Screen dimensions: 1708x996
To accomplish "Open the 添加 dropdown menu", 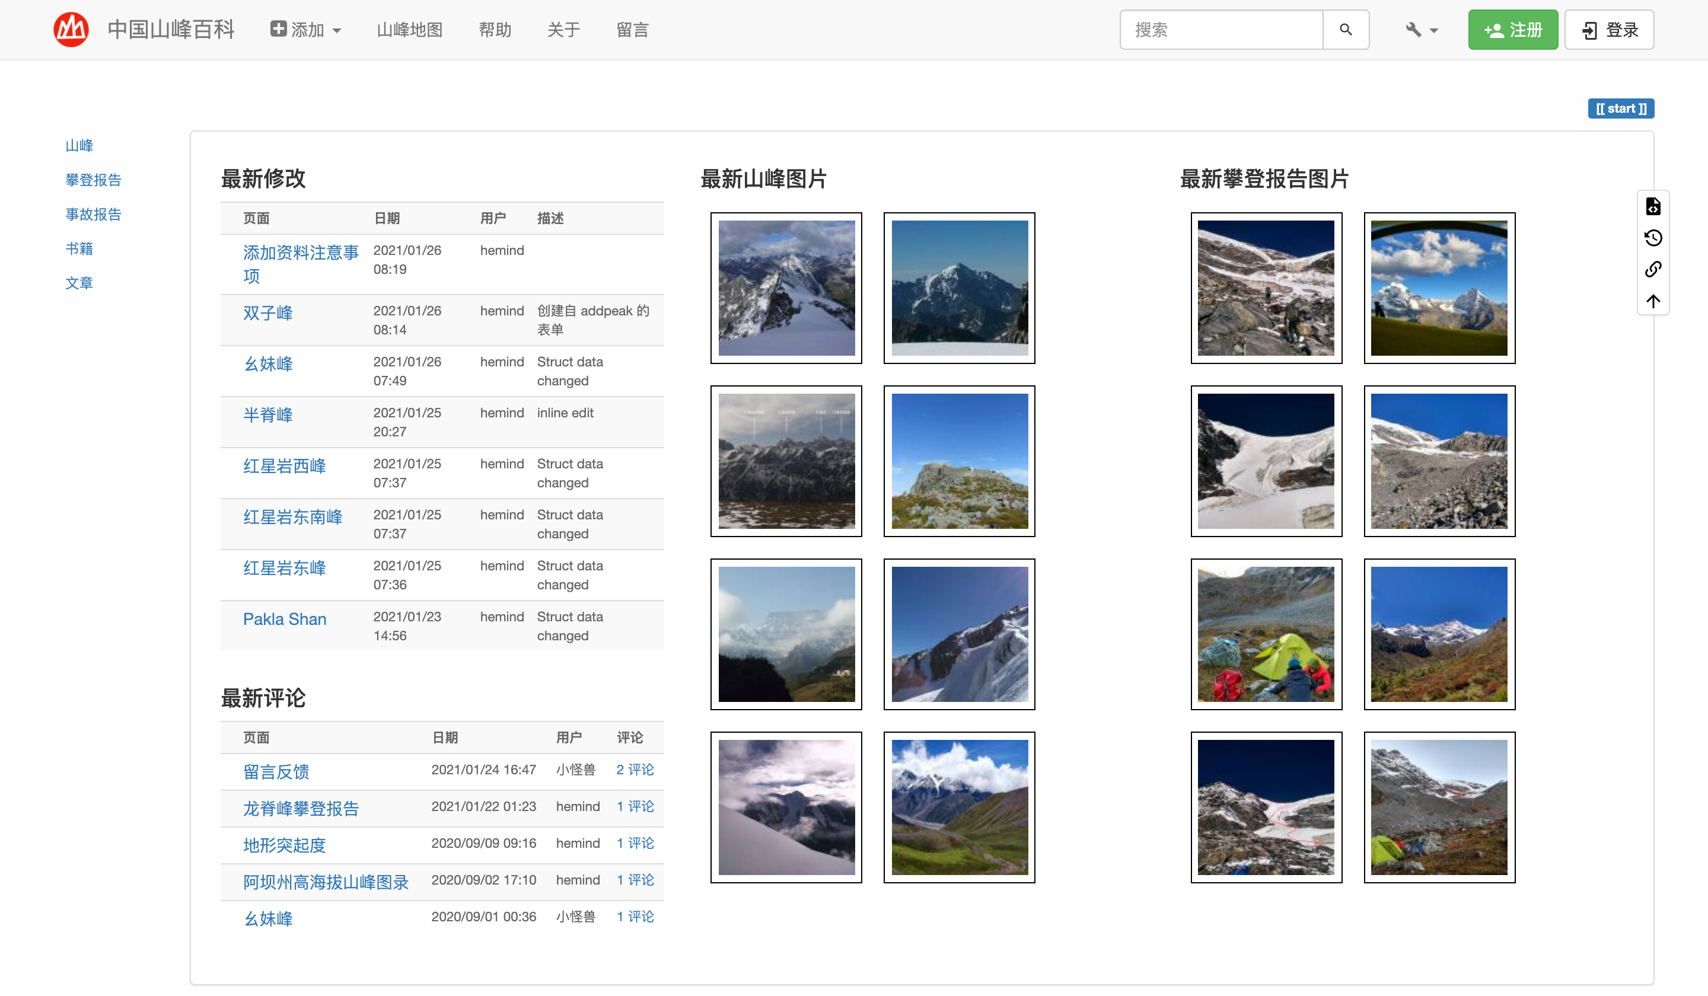I will 305,30.
